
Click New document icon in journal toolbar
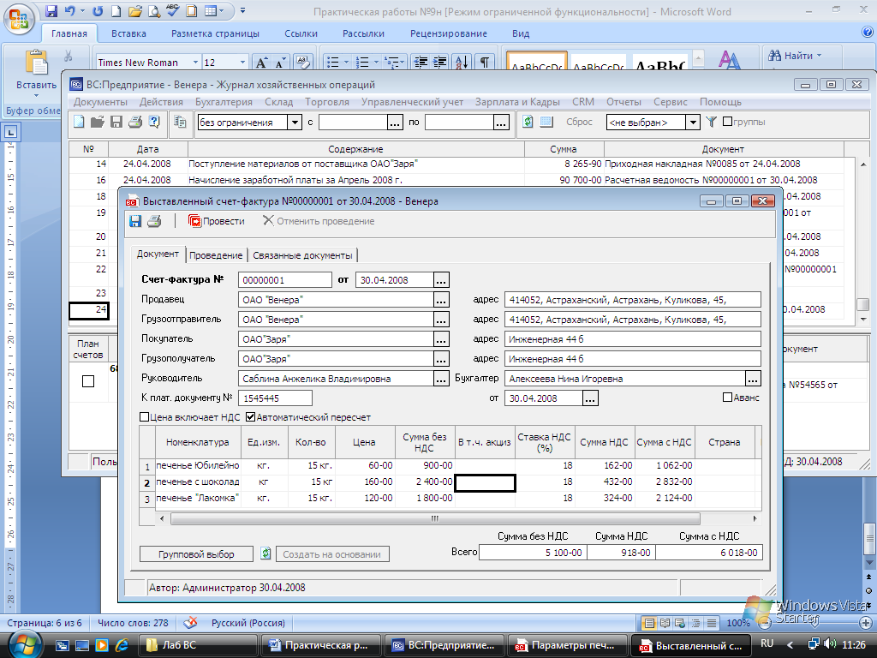point(79,122)
